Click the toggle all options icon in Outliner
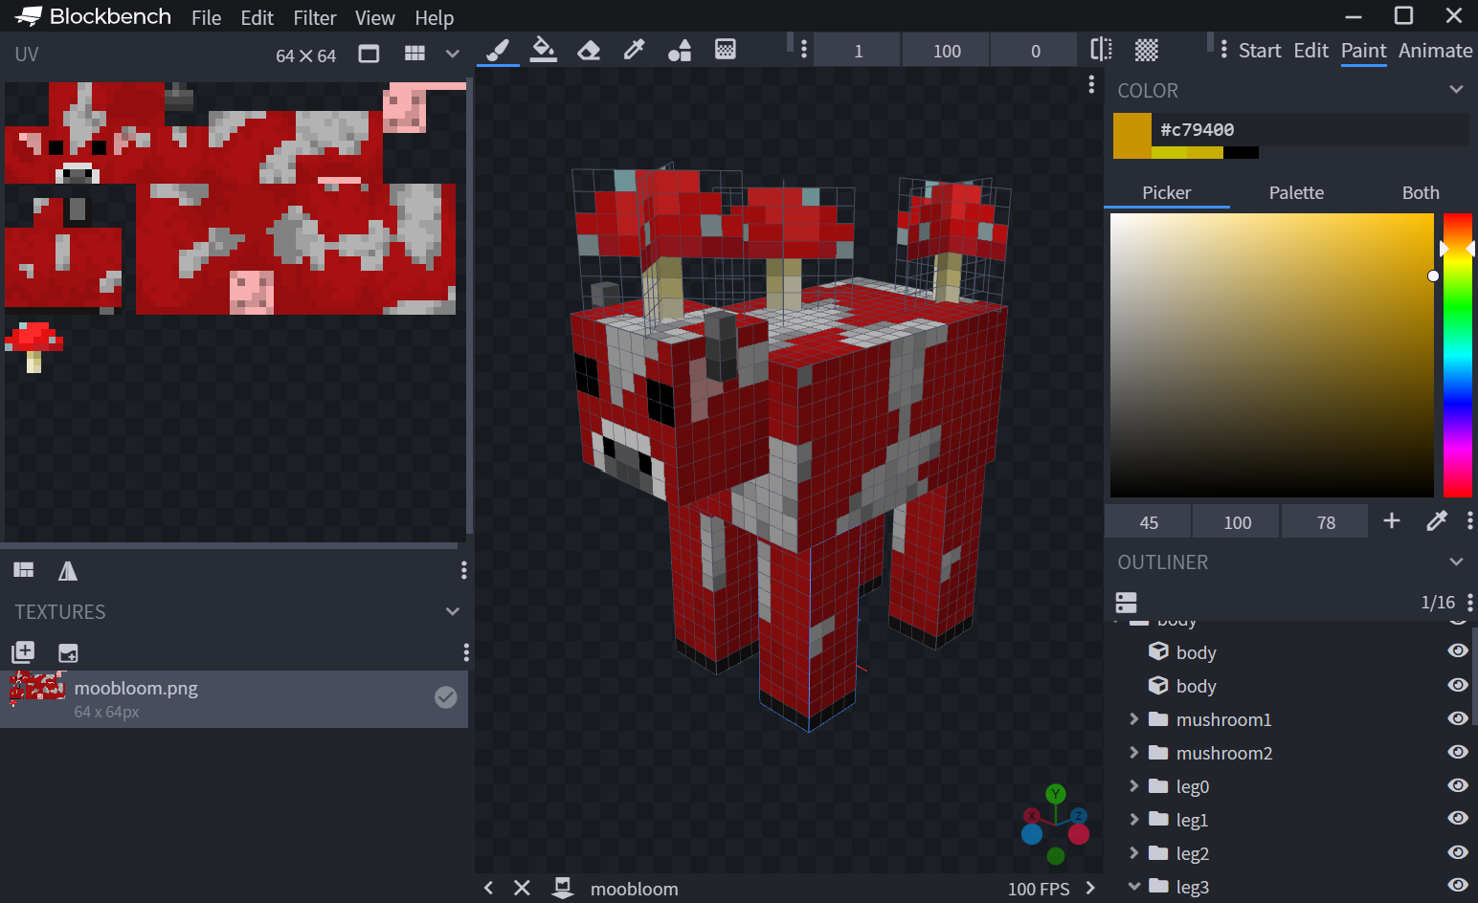 1126,602
